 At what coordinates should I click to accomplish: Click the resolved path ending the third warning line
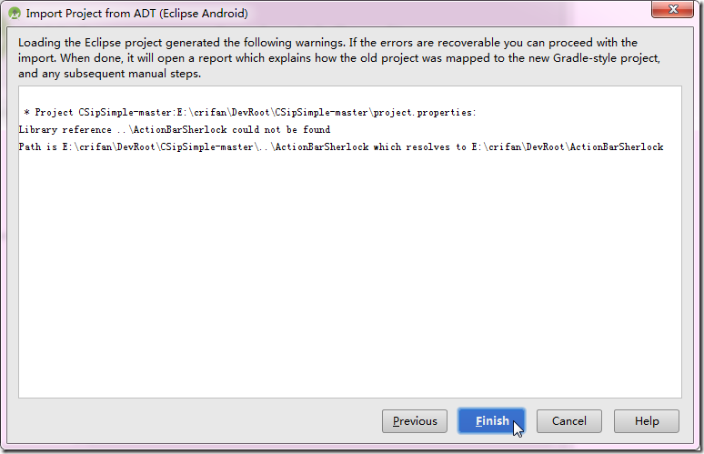click(564, 147)
